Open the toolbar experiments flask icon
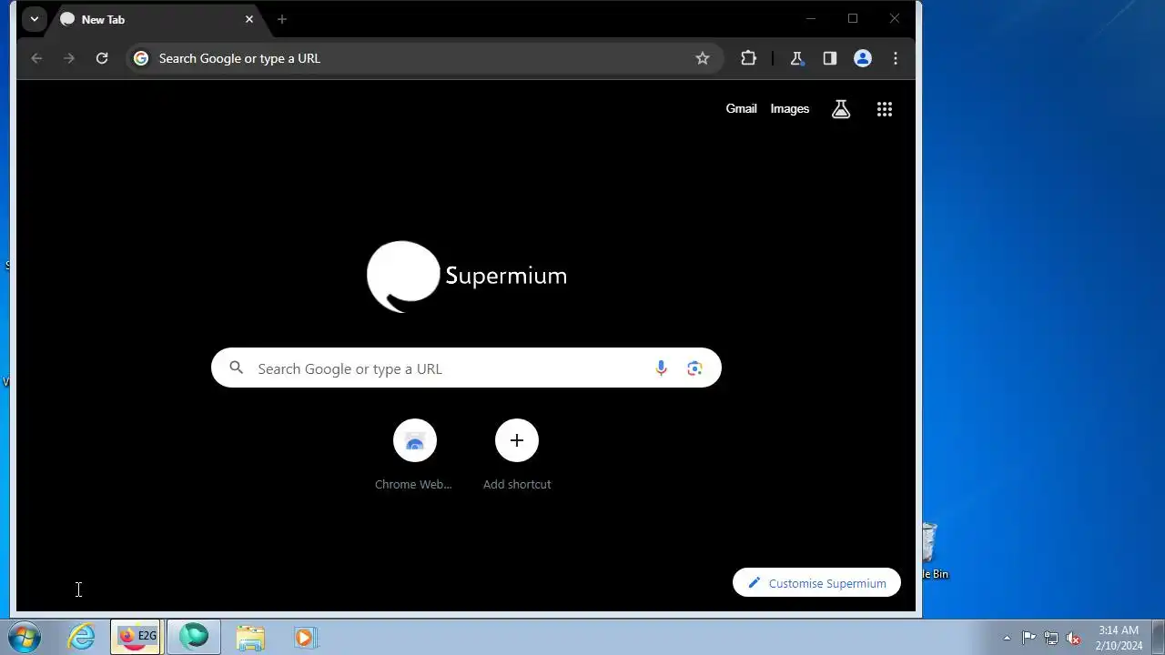1165x655 pixels. click(797, 58)
